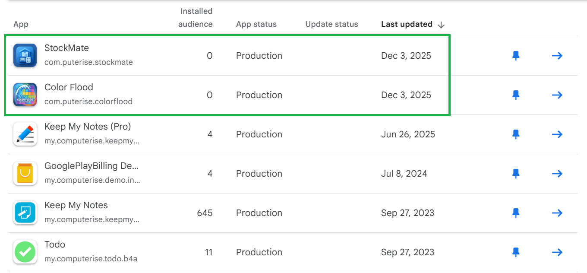Click the Color Flood app icon
587x273 pixels.
coord(25,95)
